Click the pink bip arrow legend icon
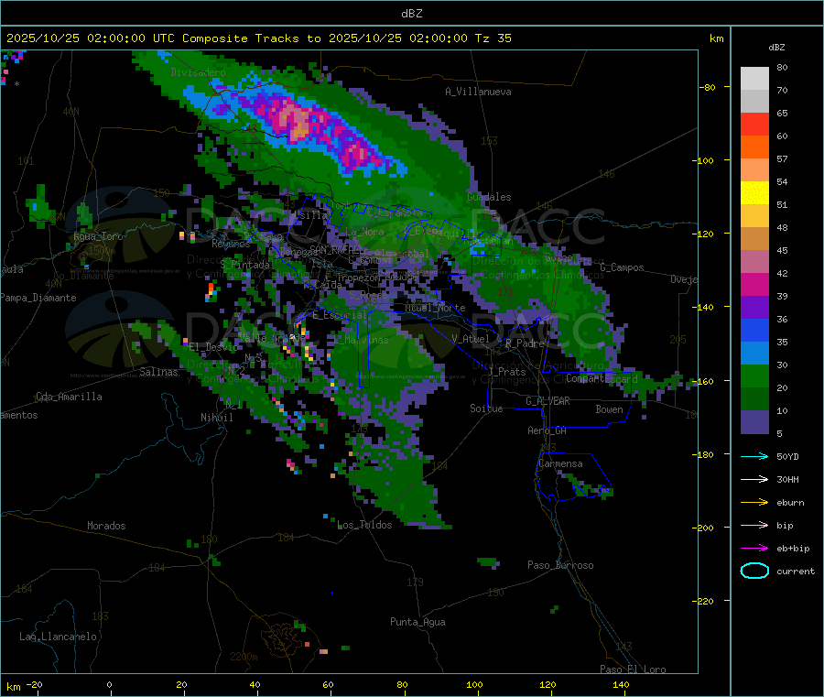Image resolution: width=824 pixels, height=697 pixels. [x=754, y=525]
